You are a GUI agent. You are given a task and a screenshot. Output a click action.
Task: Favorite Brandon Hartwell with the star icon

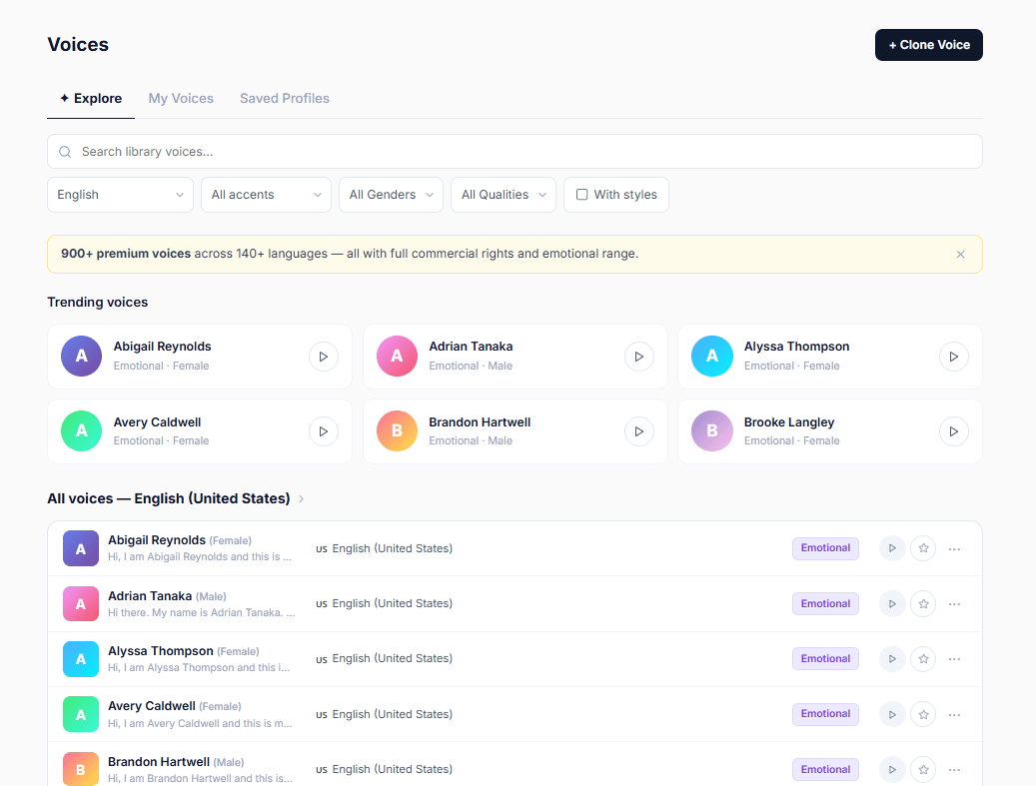click(924, 769)
